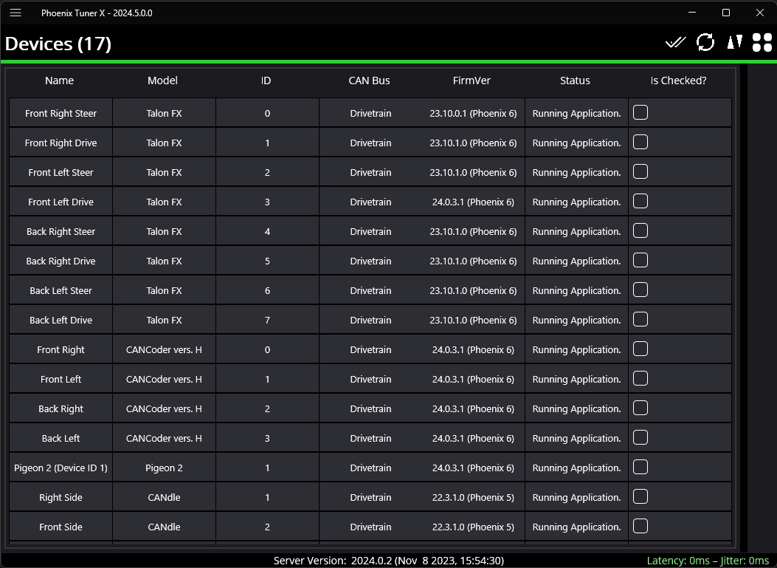The height and width of the screenshot is (568, 777).
Task: Click Back Left Drive's Running Application status
Action: click(576, 320)
